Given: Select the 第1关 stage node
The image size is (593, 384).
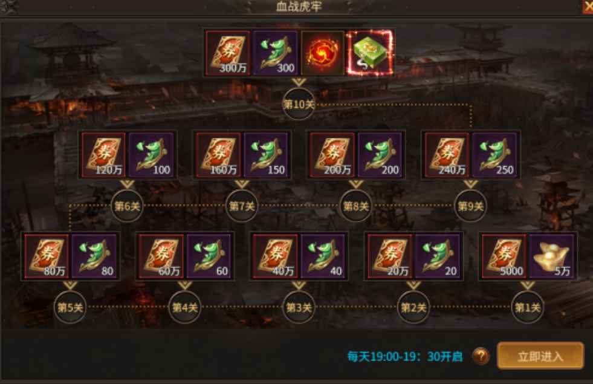Looking at the screenshot, I should (x=528, y=308).
